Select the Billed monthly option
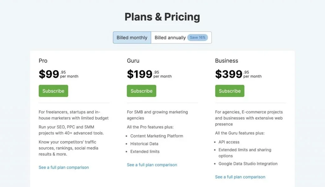Viewport: 325px width, 187px height. tap(132, 37)
